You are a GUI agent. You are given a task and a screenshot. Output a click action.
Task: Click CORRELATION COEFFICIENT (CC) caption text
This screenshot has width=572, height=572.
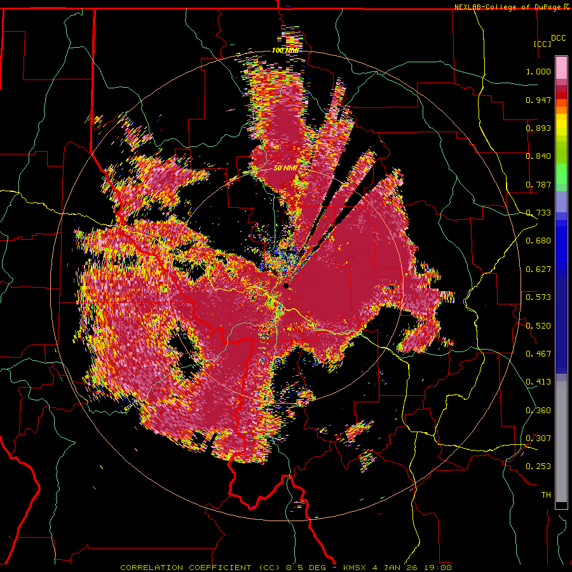(x=200, y=568)
